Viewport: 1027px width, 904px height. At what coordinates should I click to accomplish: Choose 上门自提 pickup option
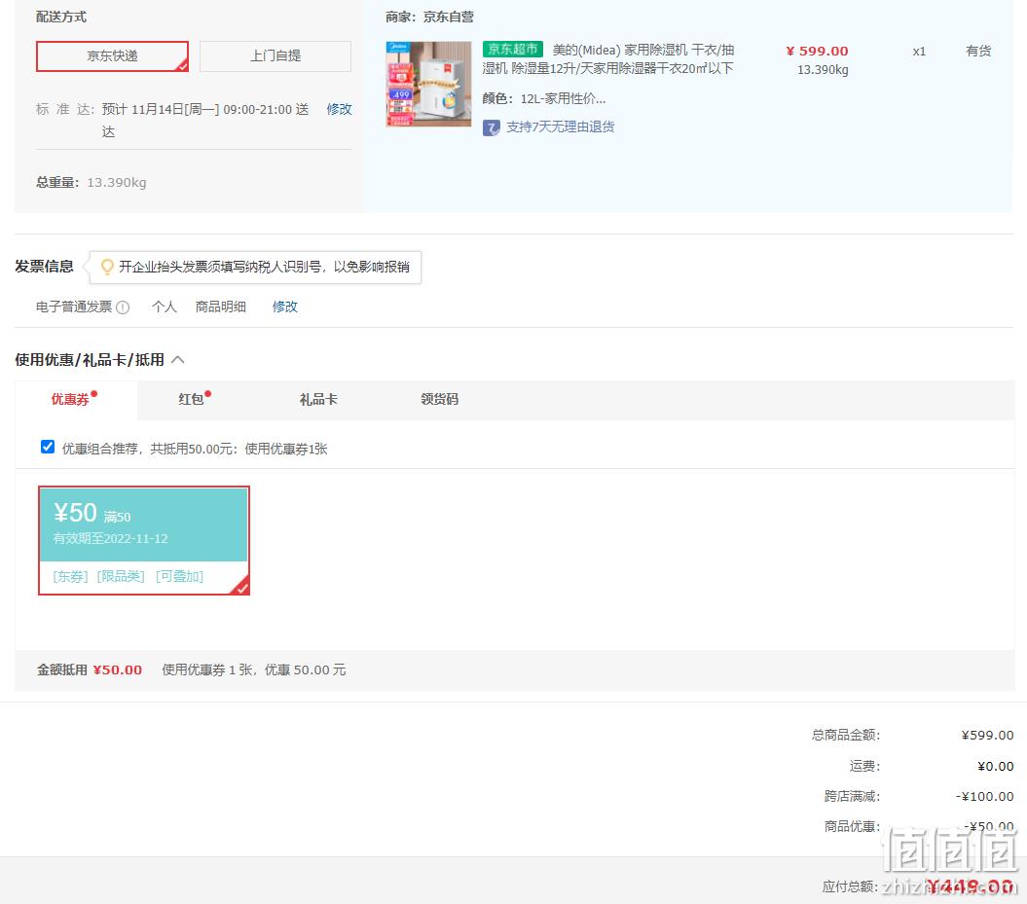click(275, 56)
